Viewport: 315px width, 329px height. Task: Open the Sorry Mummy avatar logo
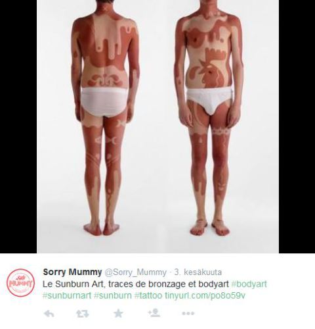pos(20,283)
